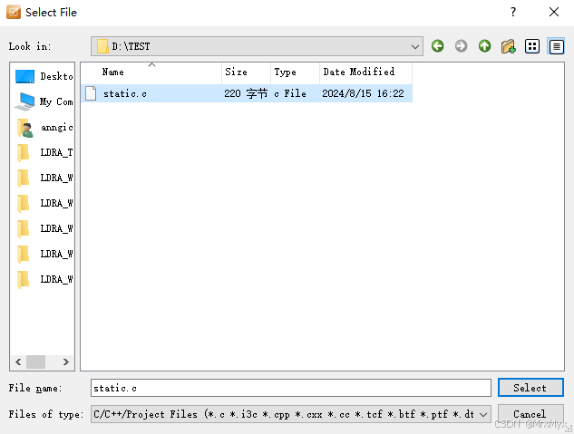Go up to the parent directory
The image size is (574, 434).
click(x=485, y=46)
